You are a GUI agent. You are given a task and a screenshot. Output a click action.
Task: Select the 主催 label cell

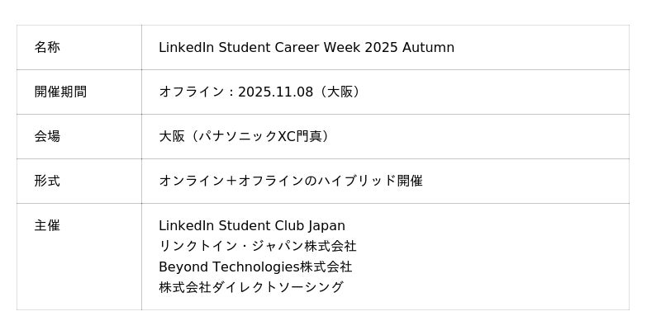pyautogui.click(x=47, y=226)
